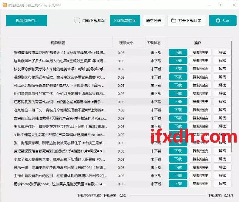Download the 可以永远相信张碧晨 video
239x202 pixels.
[178, 85]
